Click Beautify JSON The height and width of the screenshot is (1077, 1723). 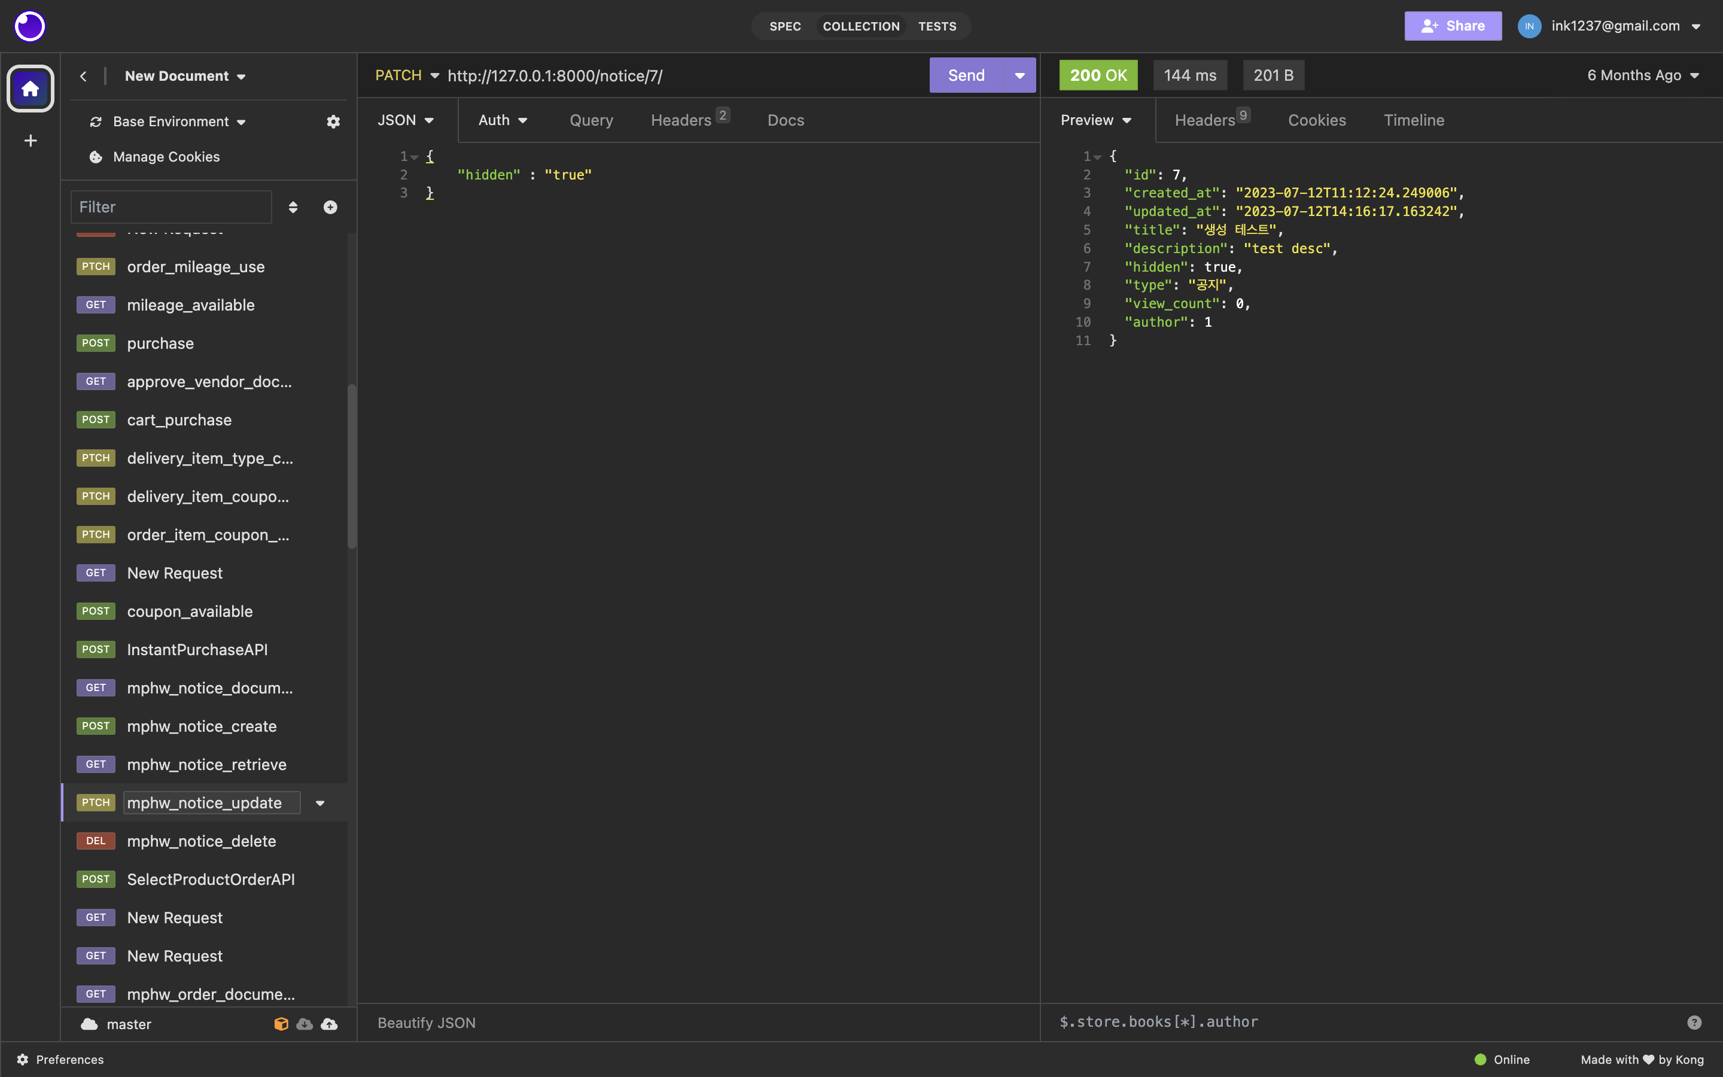[426, 1023]
